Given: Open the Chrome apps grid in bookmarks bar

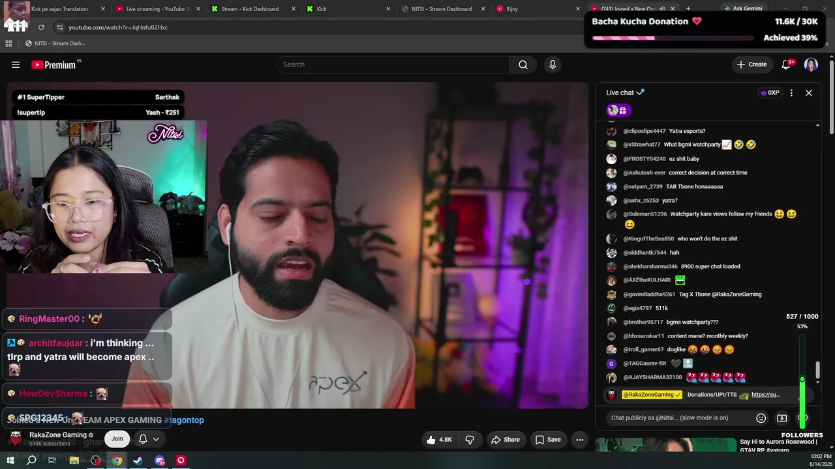Looking at the screenshot, I should coord(8,44).
